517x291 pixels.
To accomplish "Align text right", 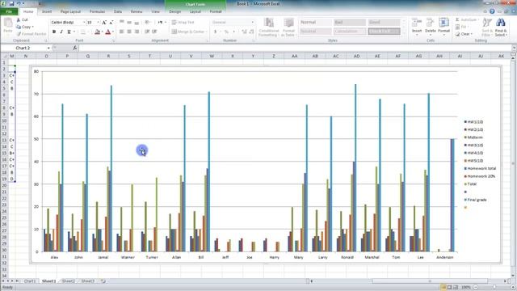I will 137,32.
